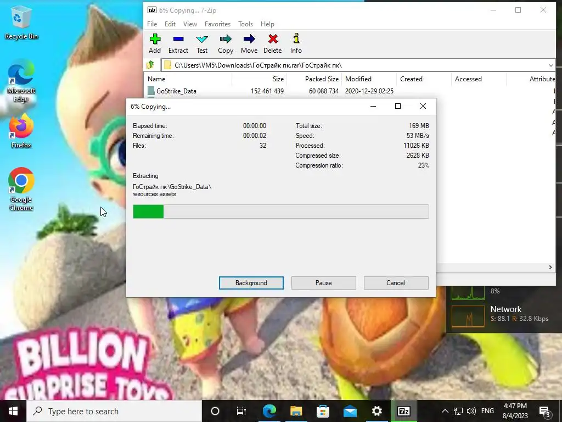
Task: Click the archive path address field
Action: (355, 65)
